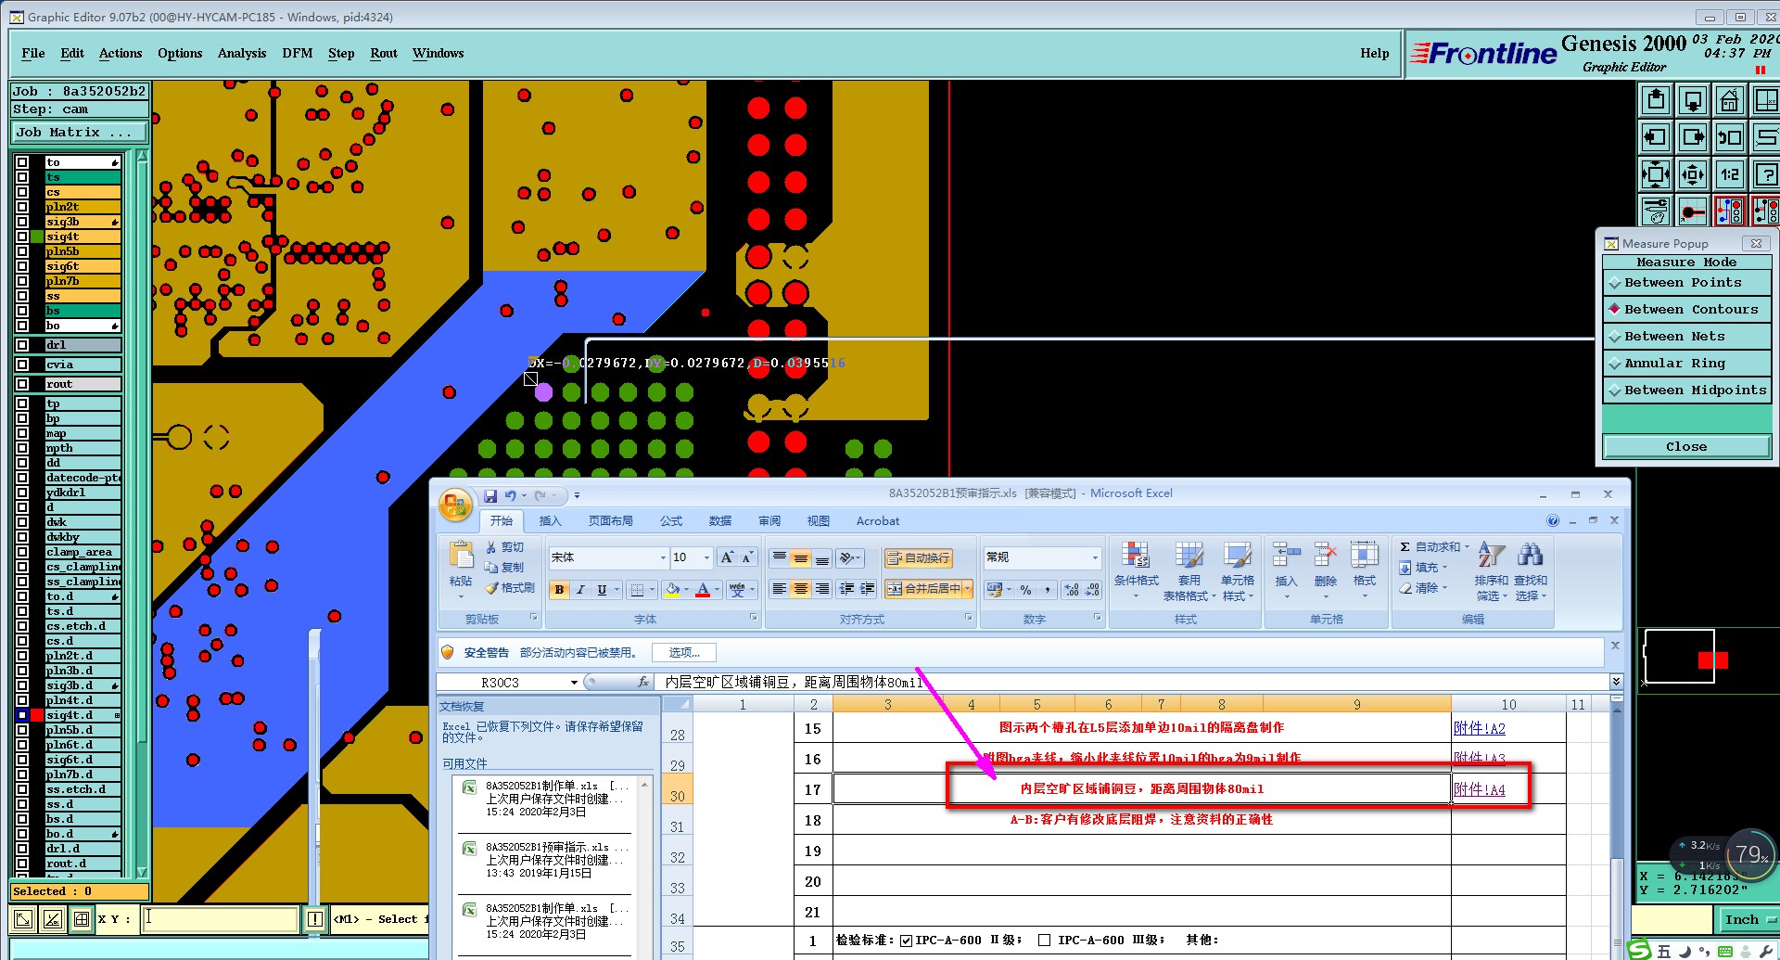This screenshot has width=1780, height=960.
Task: Open the Analysis menu in Genesis
Action: coord(242,54)
